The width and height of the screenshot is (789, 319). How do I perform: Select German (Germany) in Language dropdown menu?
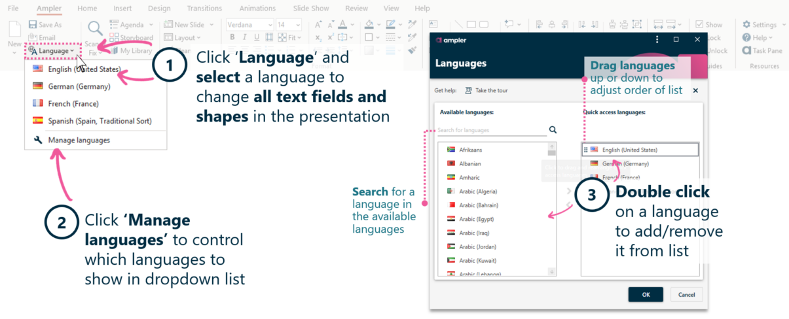click(96, 86)
